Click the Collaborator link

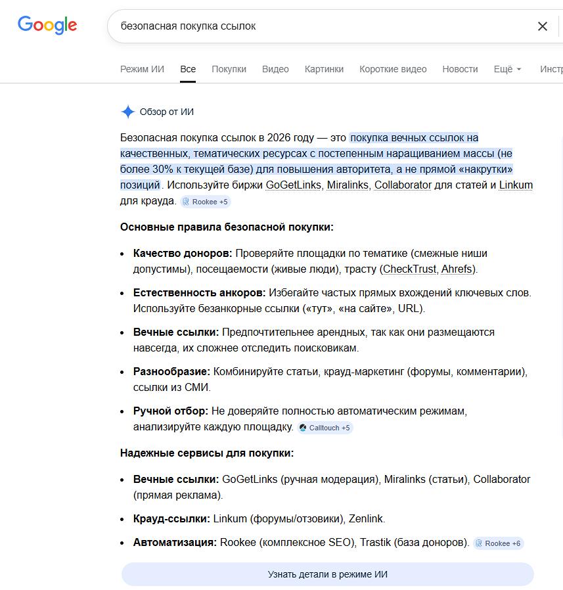coord(403,185)
